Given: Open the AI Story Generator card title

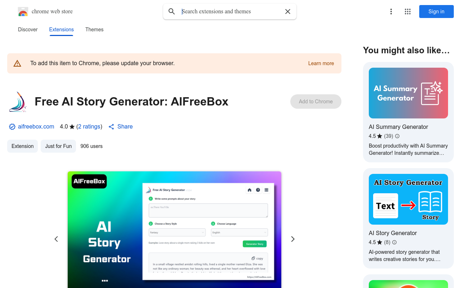Looking at the screenshot, I should tap(393, 233).
